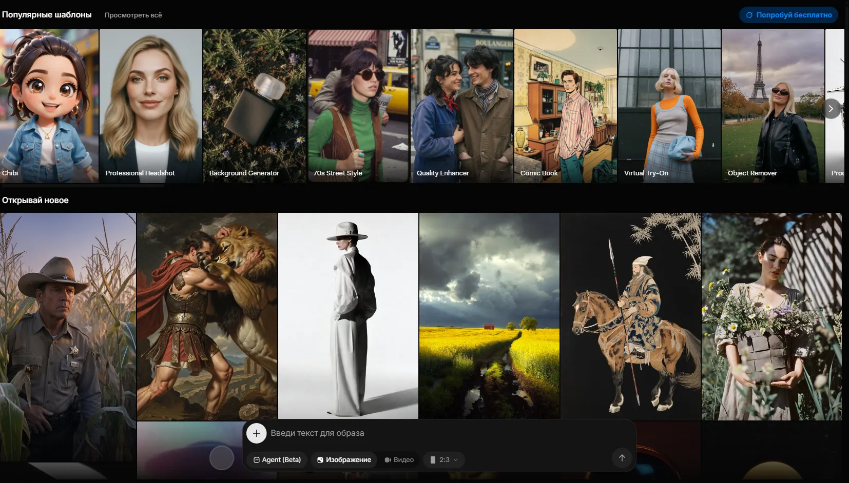This screenshot has width=849, height=483.
Task: Open the woman holding flower basket image
Action: click(771, 316)
